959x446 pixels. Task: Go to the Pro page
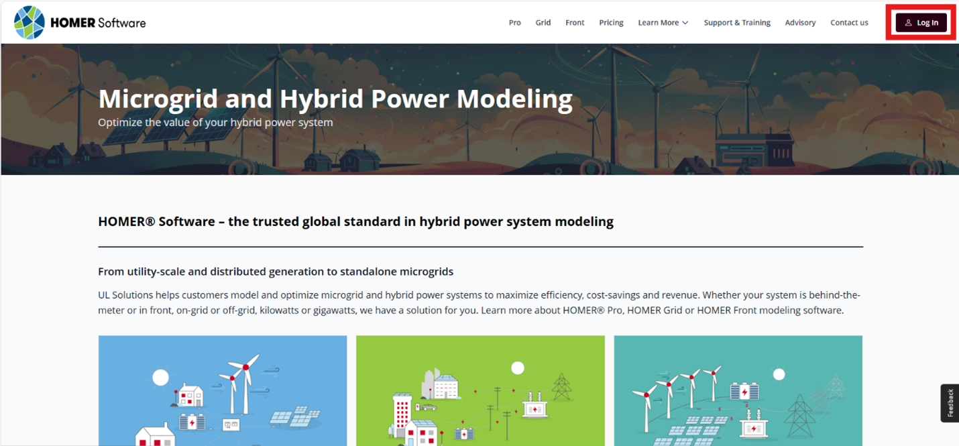click(x=514, y=23)
